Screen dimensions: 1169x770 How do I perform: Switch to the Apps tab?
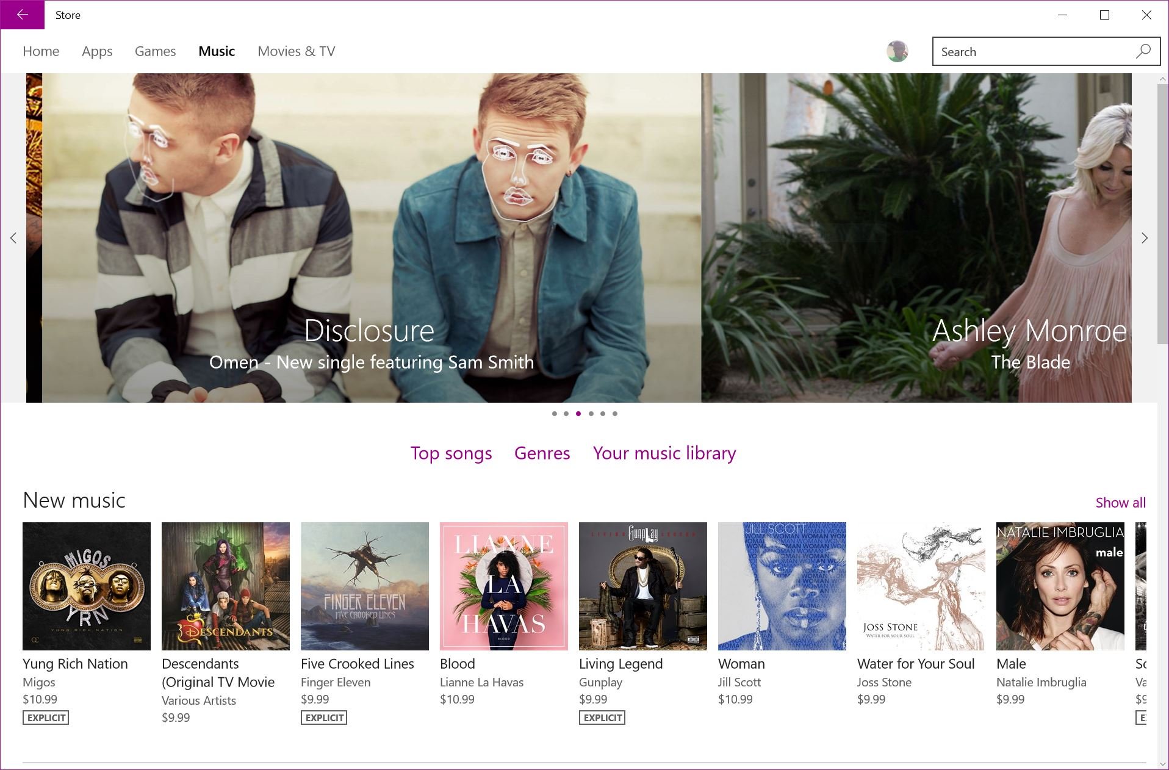(97, 51)
